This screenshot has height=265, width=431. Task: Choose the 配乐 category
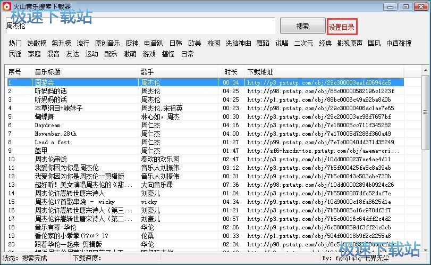click(111, 54)
